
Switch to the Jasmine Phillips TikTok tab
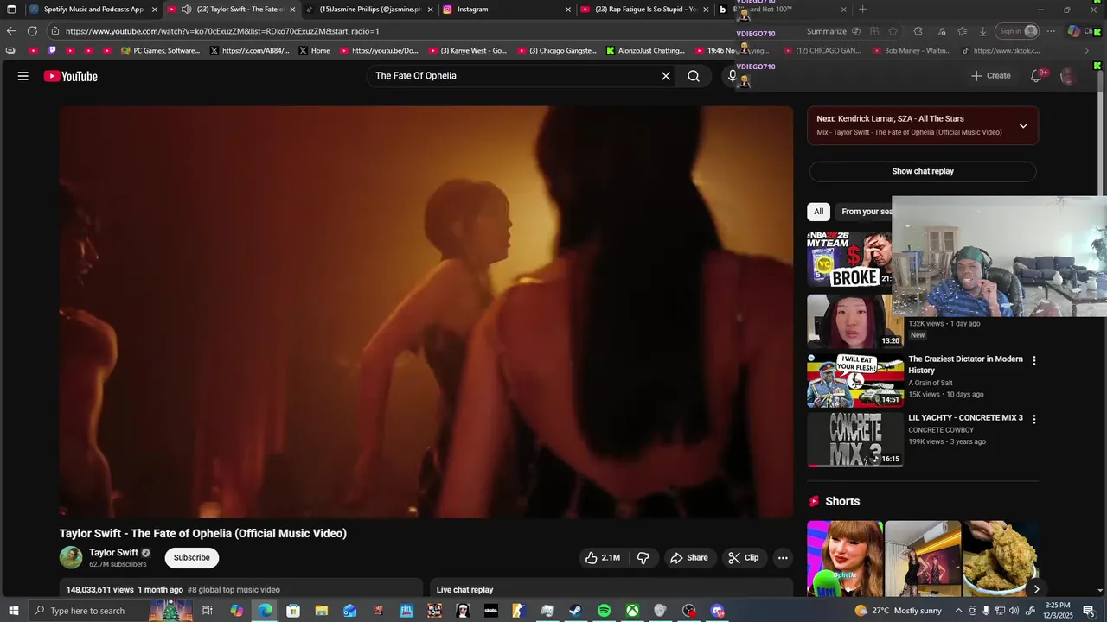pyautogui.click(x=370, y=10)
